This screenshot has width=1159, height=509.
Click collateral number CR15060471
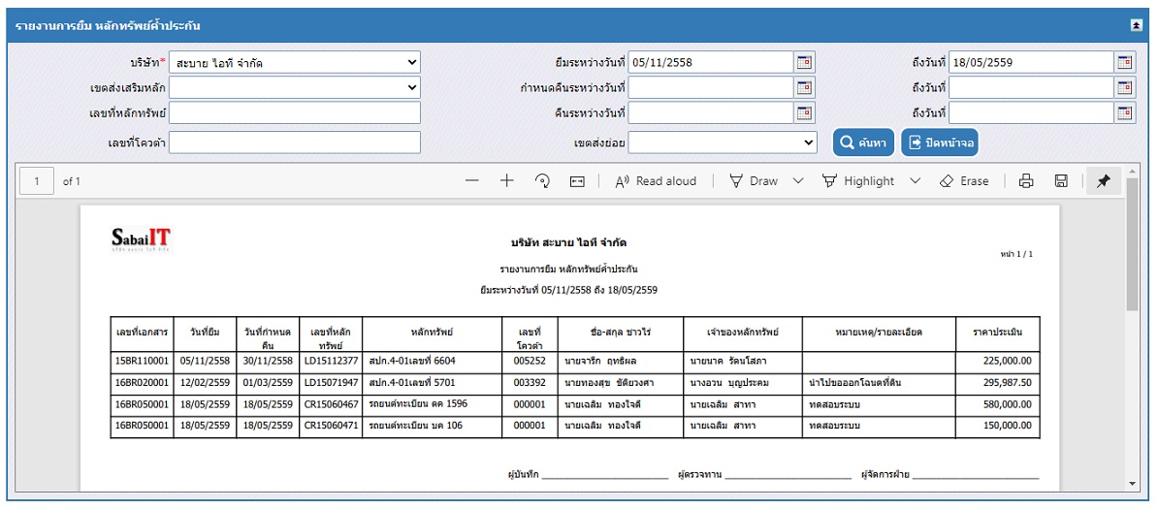click(x=331, y=427)
